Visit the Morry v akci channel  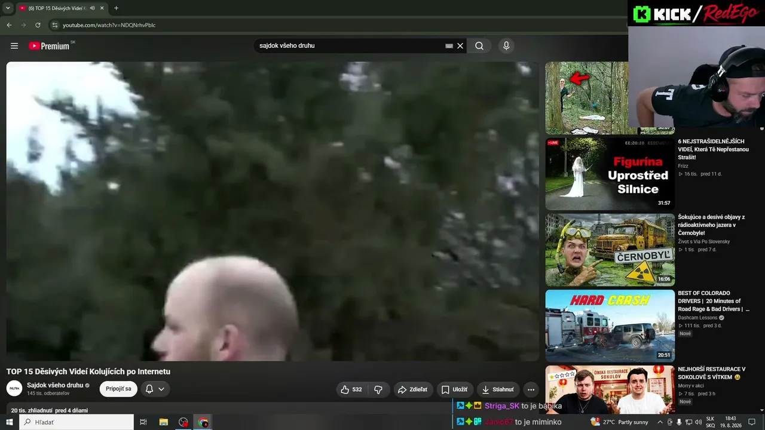[691, 386]
